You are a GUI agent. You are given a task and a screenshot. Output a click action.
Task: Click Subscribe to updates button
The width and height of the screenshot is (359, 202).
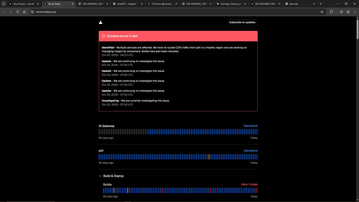coord(242,22)
